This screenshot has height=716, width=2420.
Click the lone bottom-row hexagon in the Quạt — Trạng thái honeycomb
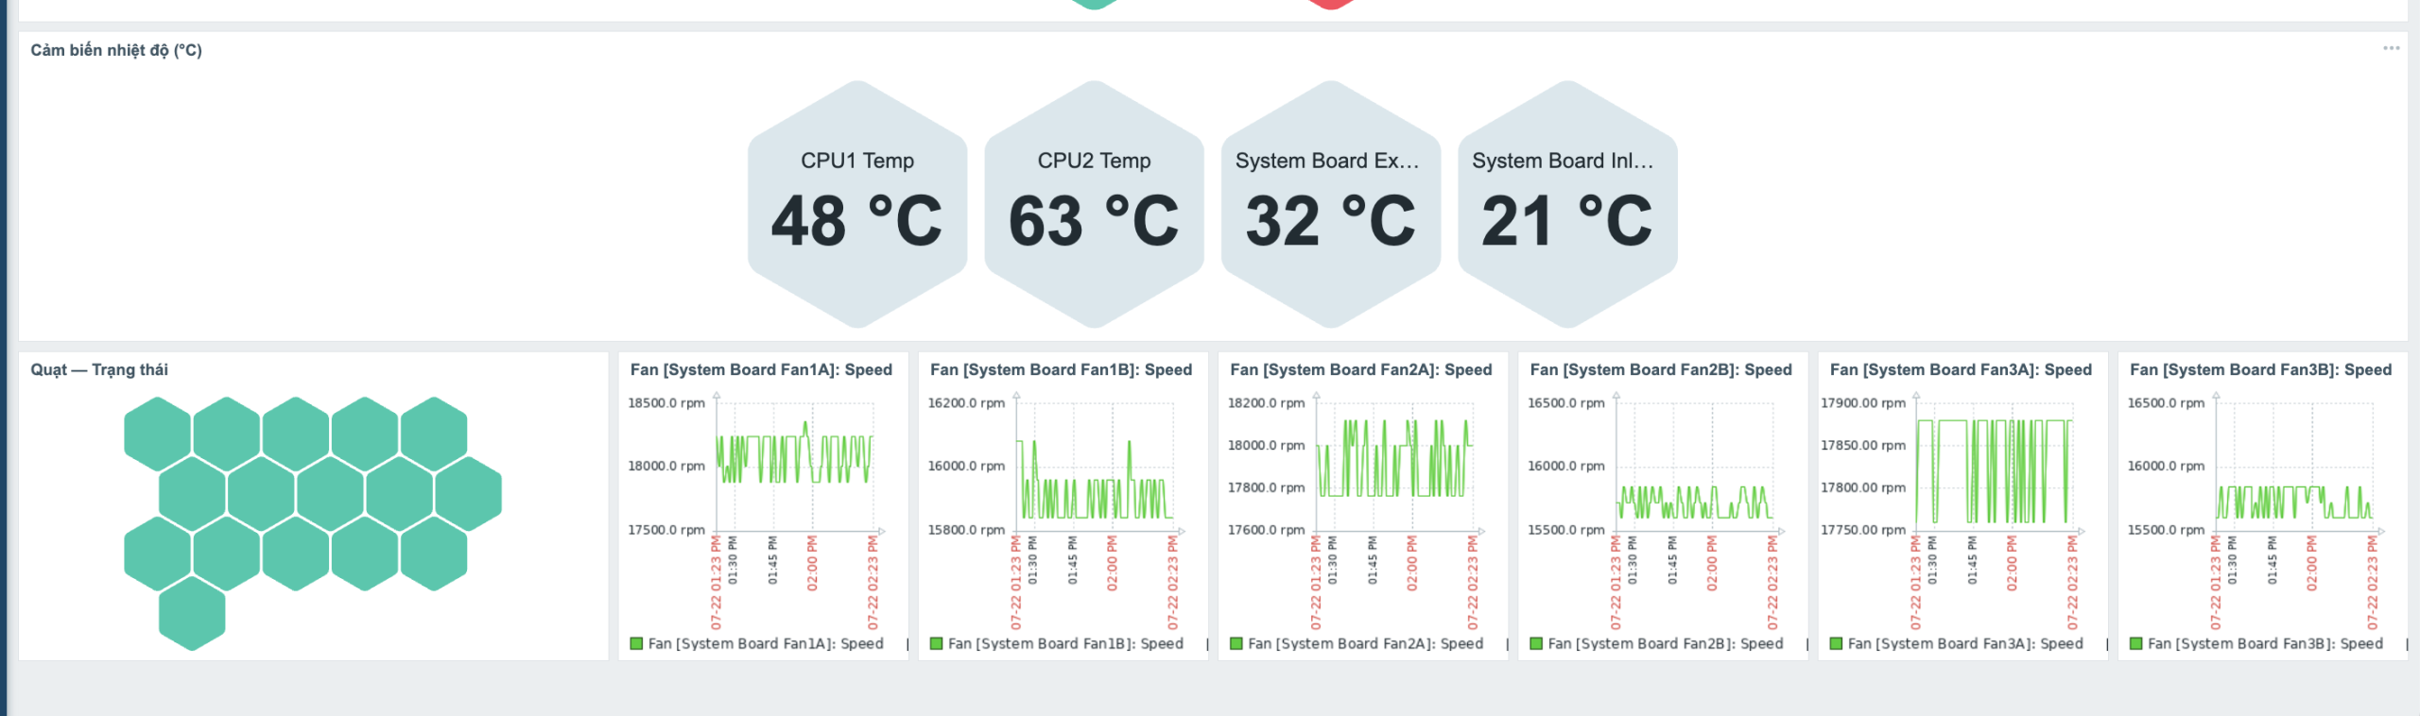192,613
